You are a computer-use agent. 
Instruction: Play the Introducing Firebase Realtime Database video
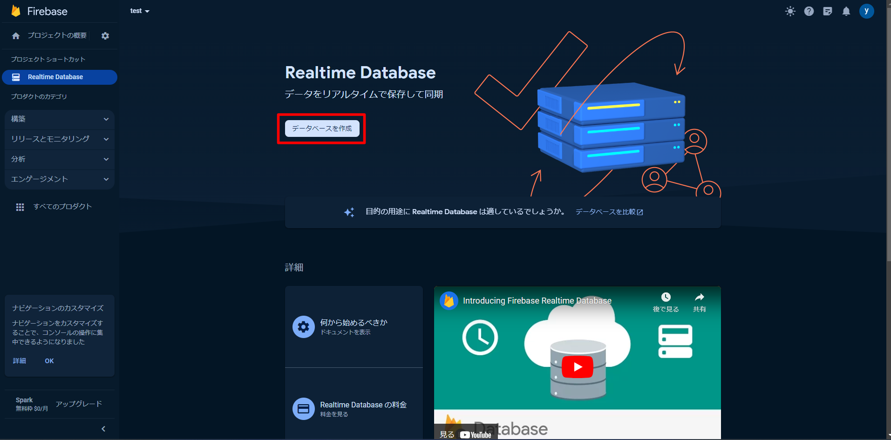pyautogui.click(x=578, y=366)
